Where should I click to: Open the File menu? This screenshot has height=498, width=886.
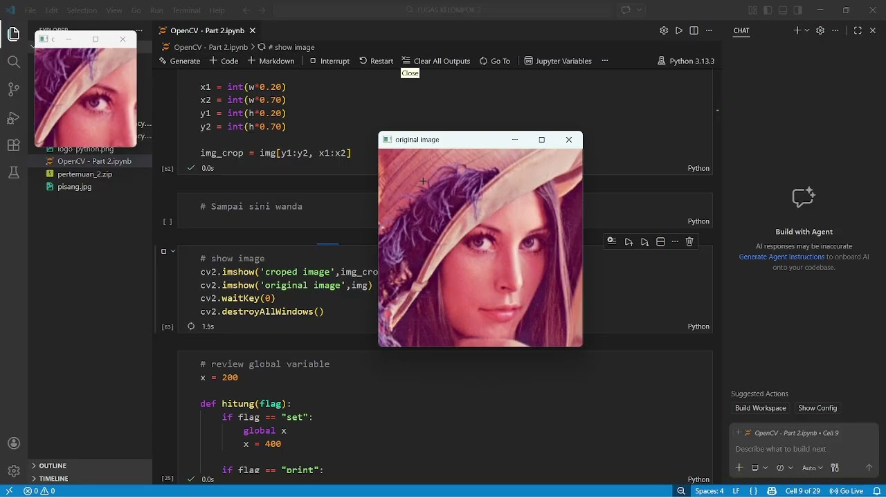click(x=30, y=10)
